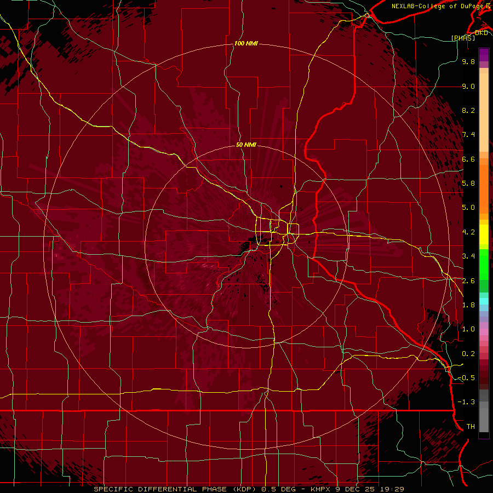Click the TH label at the scale bottom

pos(471,427)
